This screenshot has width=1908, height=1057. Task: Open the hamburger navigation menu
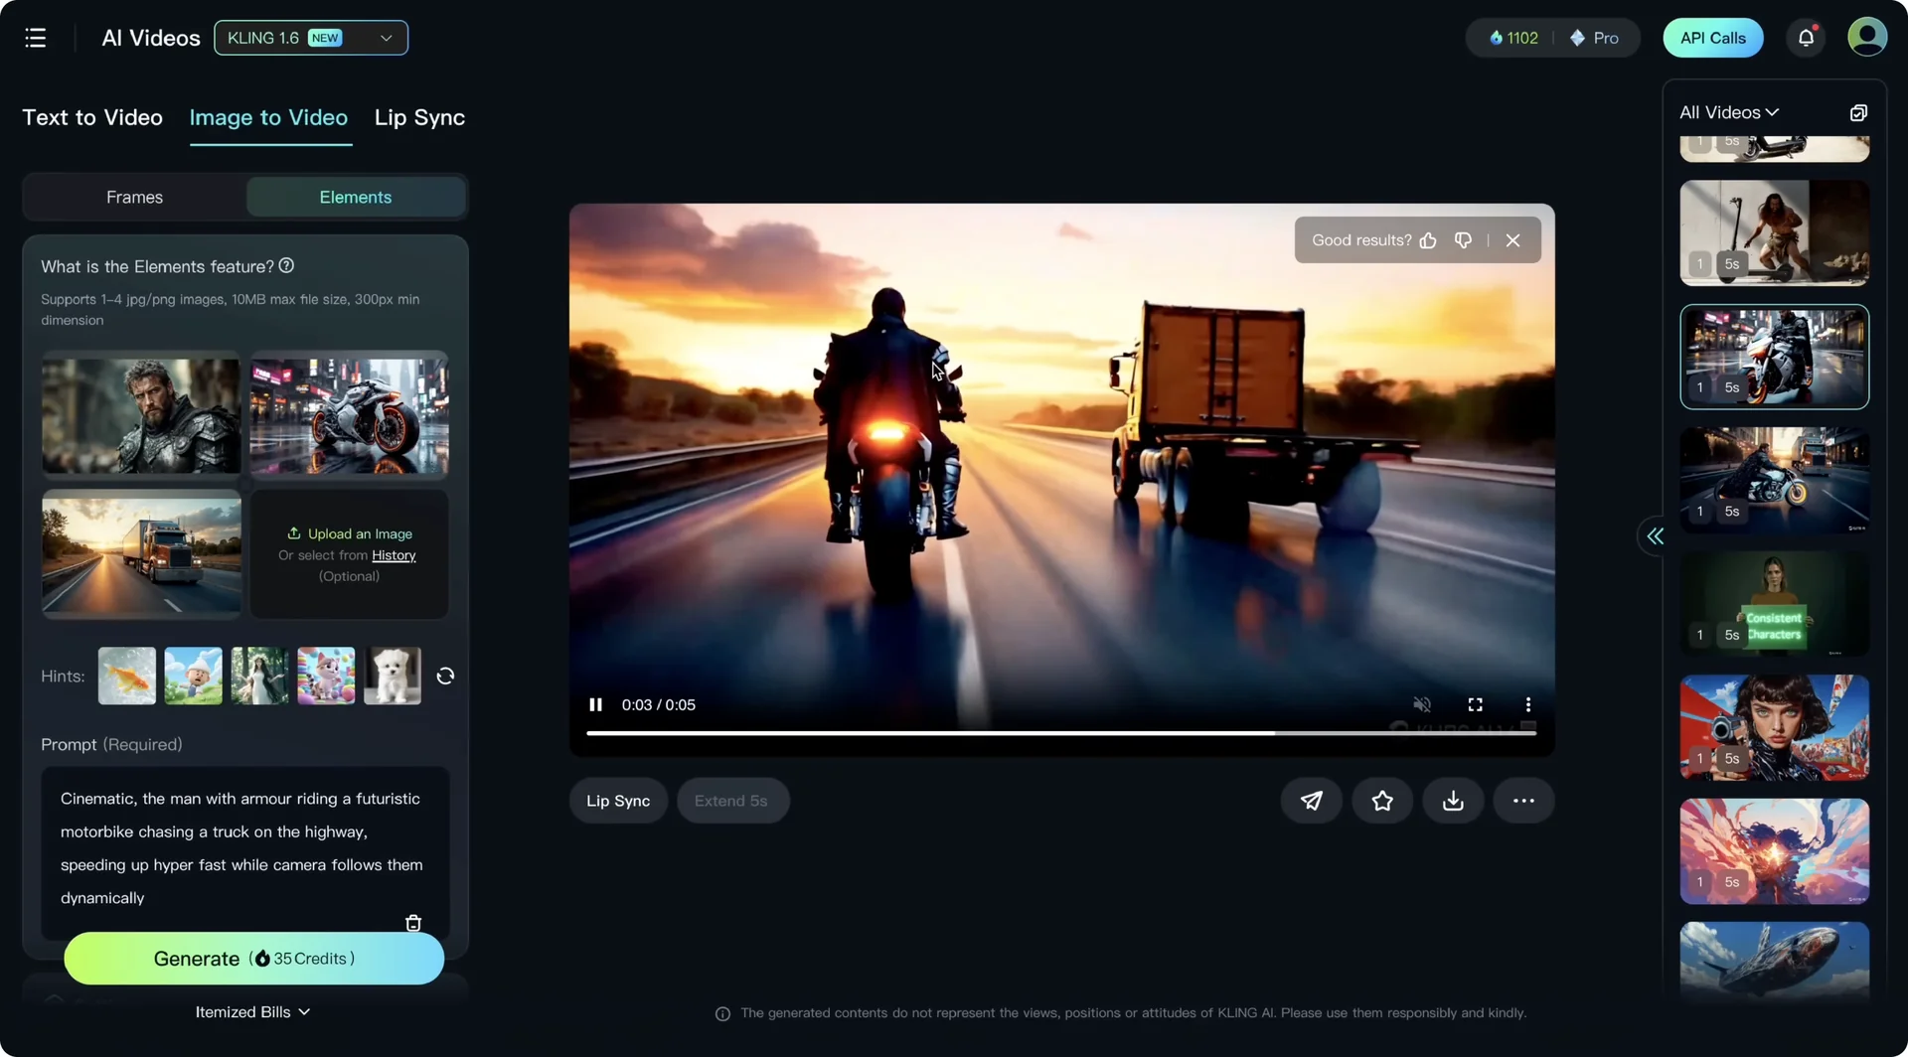coord(36,38)
